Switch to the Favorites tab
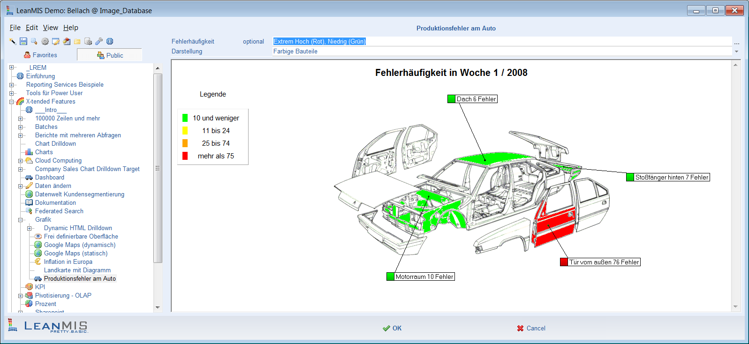The width and height of the screenshot is (749, 344). [x=41, y=55]
